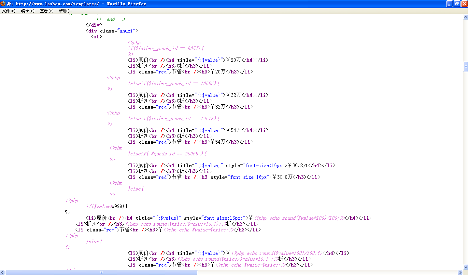The image size is (468, 275).
Task: Open the 文件(F) menu
Action: (x=9, y=11)
